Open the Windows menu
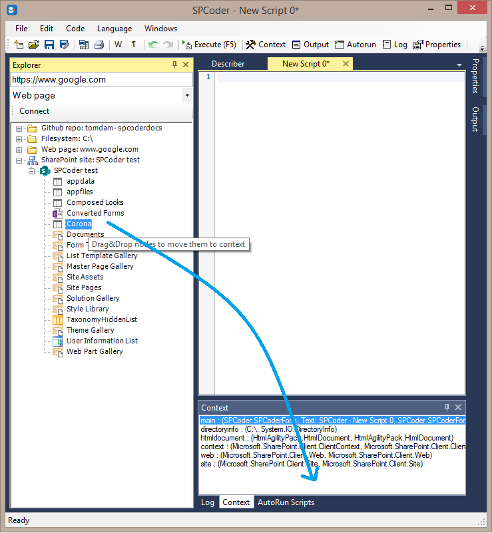Screen dimensions: 492x533 pos(160,29)
